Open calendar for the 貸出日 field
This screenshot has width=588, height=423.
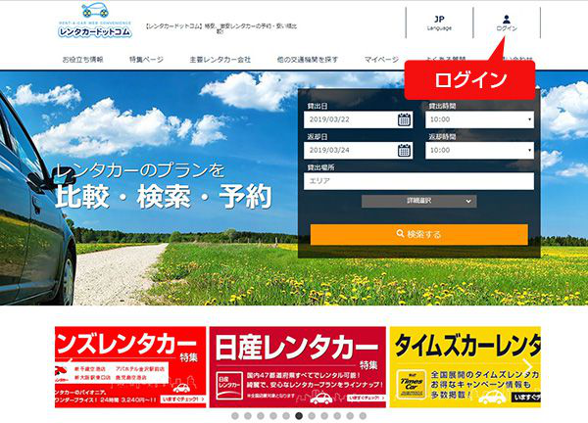click(404, 119)
